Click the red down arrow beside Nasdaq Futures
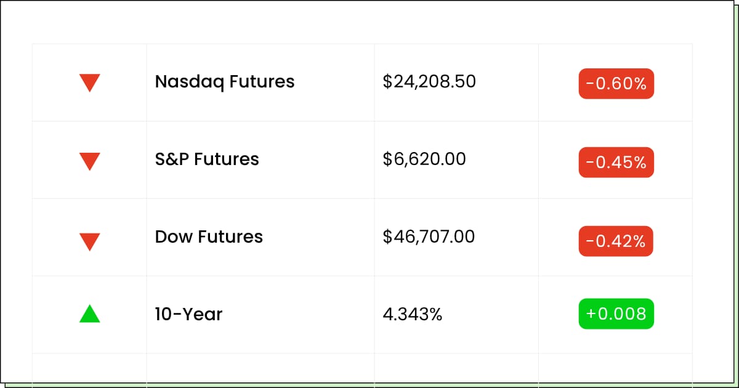 point(90,83)
